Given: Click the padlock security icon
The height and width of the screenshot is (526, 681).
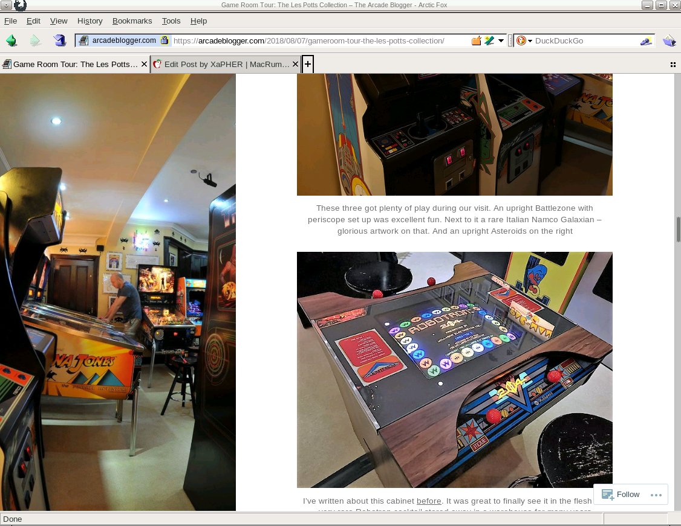Looking at the screenshot, I should pos(165,40).
